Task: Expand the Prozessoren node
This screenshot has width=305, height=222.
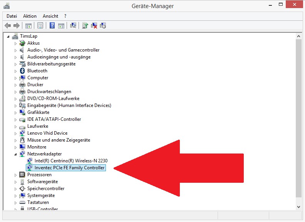Action: pyautogui.click(x=16, y=175)
